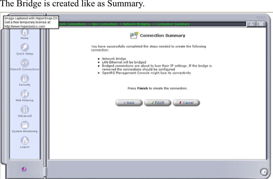Click 'LAN Ethernet will be bridged' text
The image size is (273, 179).
click(124, 62)
